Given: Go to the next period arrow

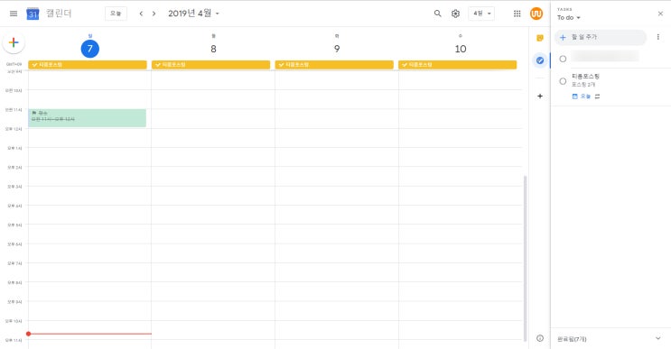Looking at the screenshot, I should click(x=154, y=14).
